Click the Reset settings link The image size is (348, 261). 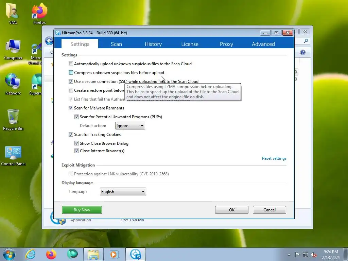[274, 158]
